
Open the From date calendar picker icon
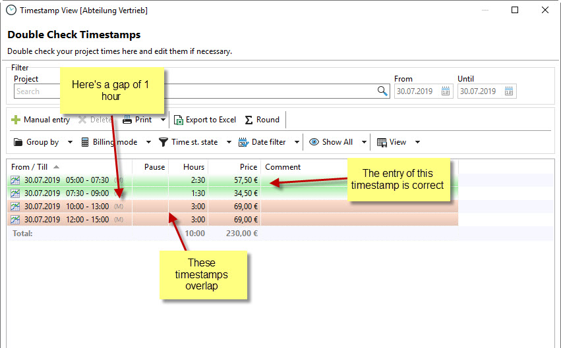point(445,91)
